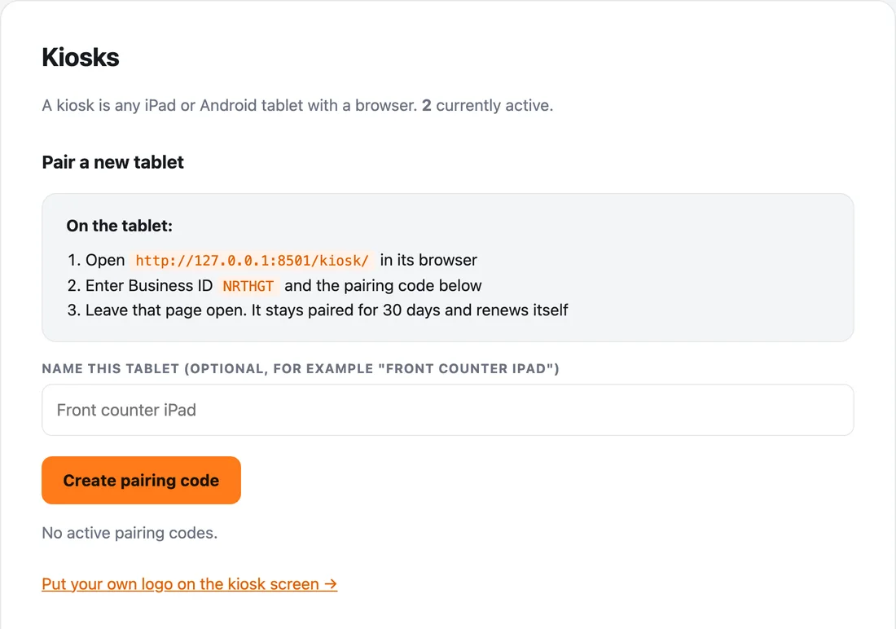Click the Kiosks page heading

(x=81, y=57)
